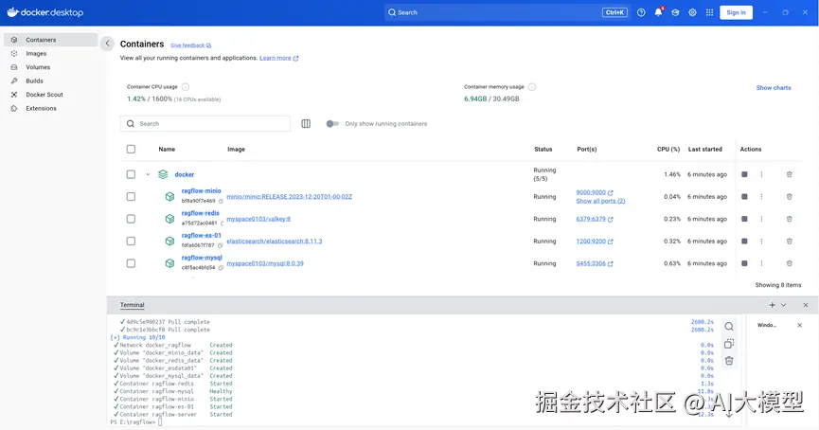Open the docker compose stack name
This screenshot has width=819, height=430.
(x=185, y=174)
